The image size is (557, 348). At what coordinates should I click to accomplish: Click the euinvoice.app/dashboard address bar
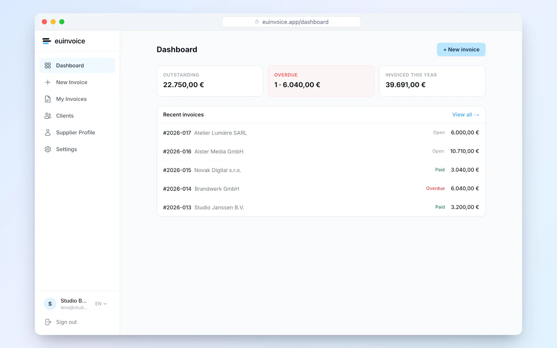291,22
